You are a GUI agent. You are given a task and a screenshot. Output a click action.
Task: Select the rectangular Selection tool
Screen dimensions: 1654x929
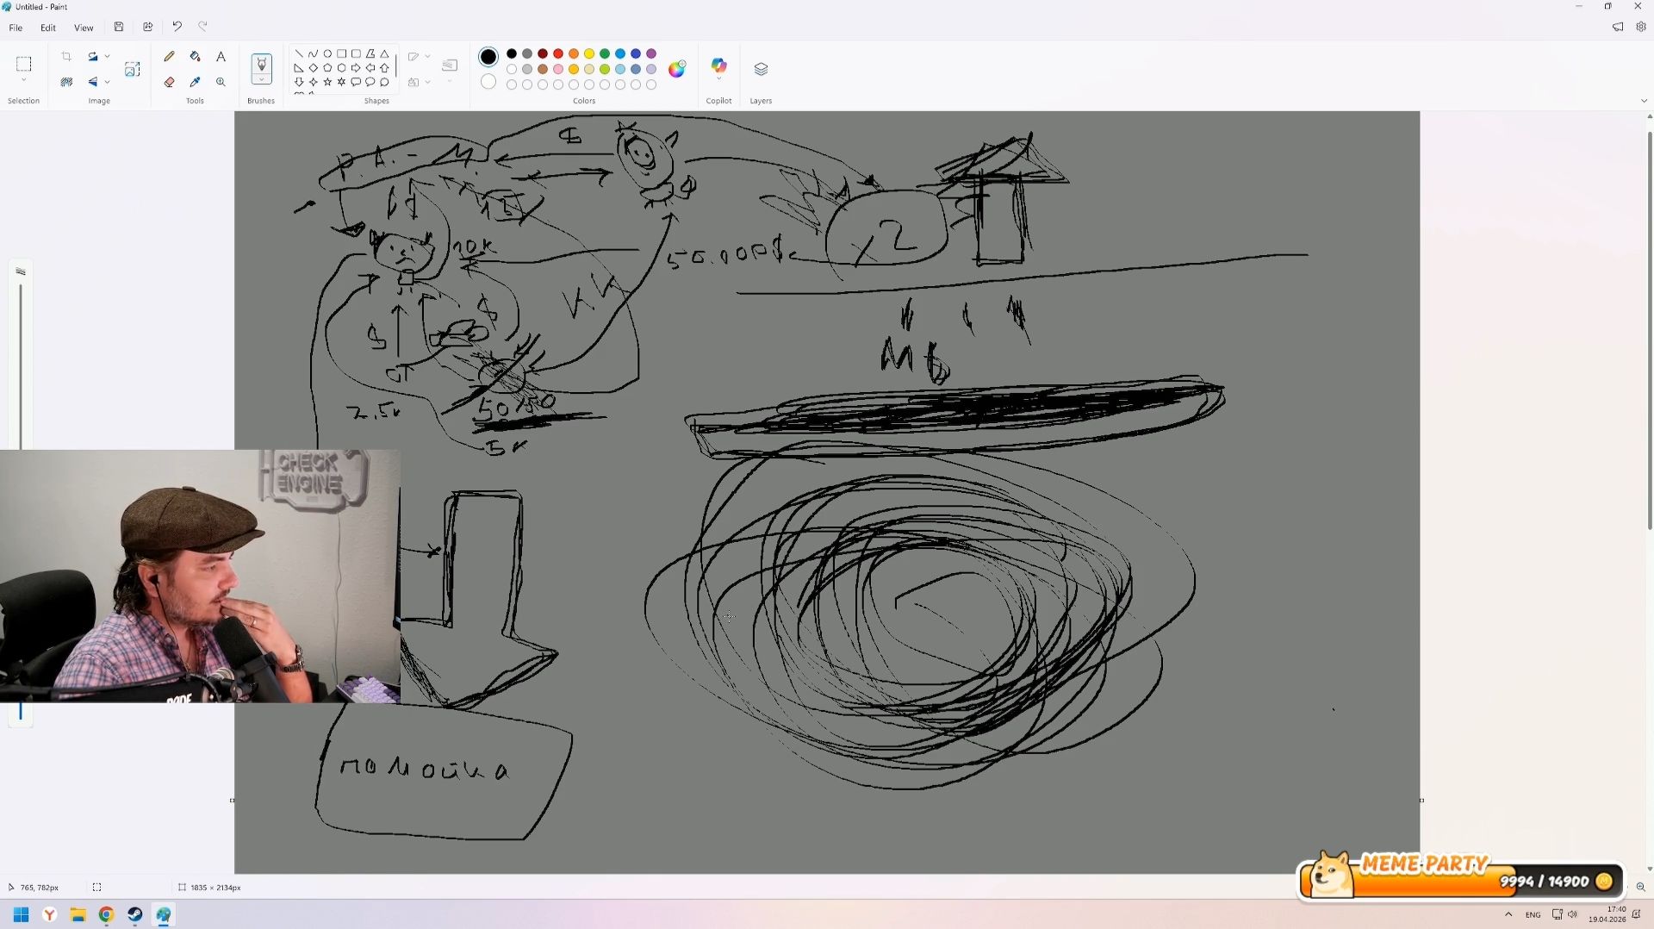[24, 64]
